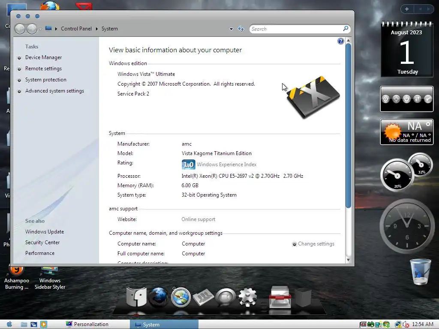Open Performance under See also

coord(40,253)
